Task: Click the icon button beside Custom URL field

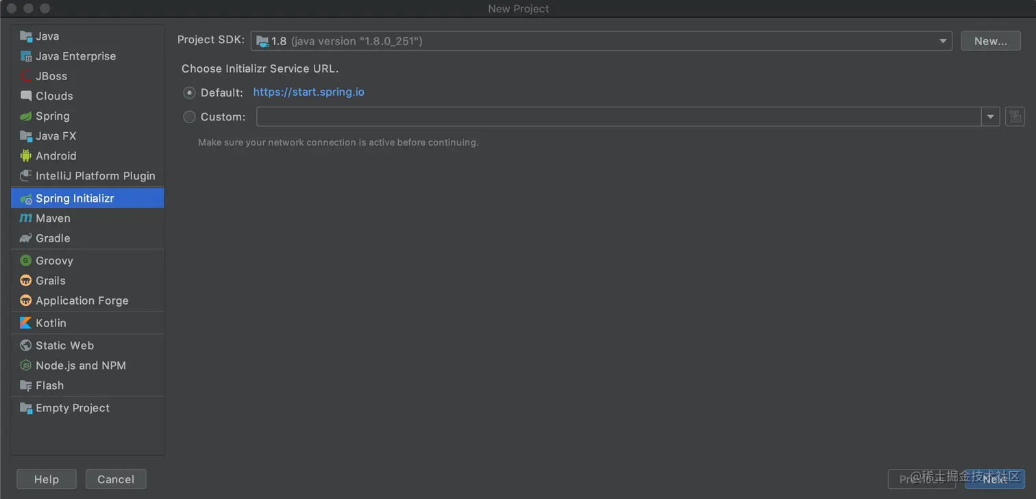Action: click(x=1015, y=116)
